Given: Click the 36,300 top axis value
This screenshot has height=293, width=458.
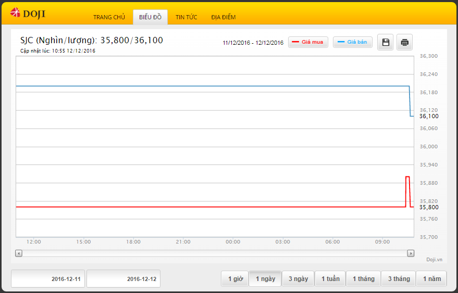Looking at the screenshot, I should (x=428, y=56).
